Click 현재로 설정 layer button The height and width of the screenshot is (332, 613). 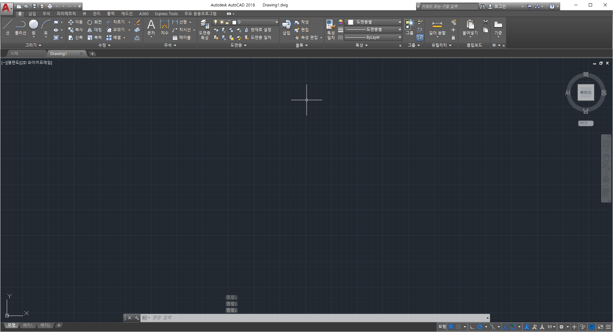click(x=258, y=30)
